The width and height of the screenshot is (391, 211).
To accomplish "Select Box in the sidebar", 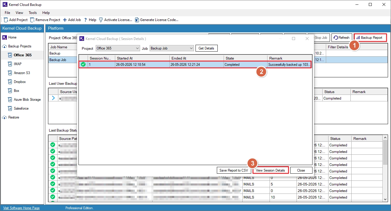I will [16, 91].
